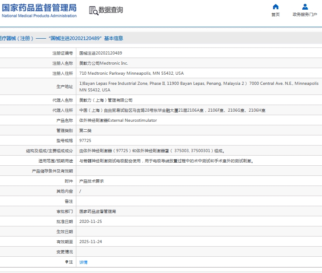The image size is (322, 273).
Task: Select registrant name 美敦力公司Medtronic Inc.
Action: coord(104,63)
